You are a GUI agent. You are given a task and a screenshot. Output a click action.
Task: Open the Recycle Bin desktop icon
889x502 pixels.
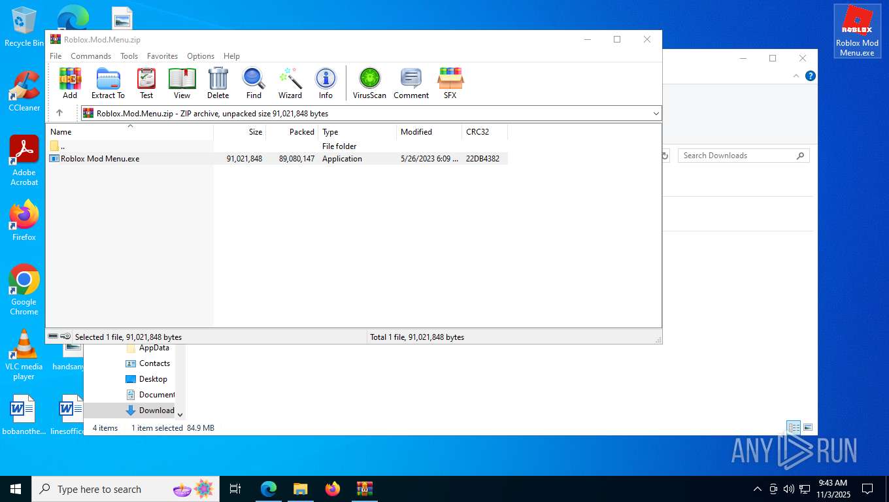(x=24, y=27)
